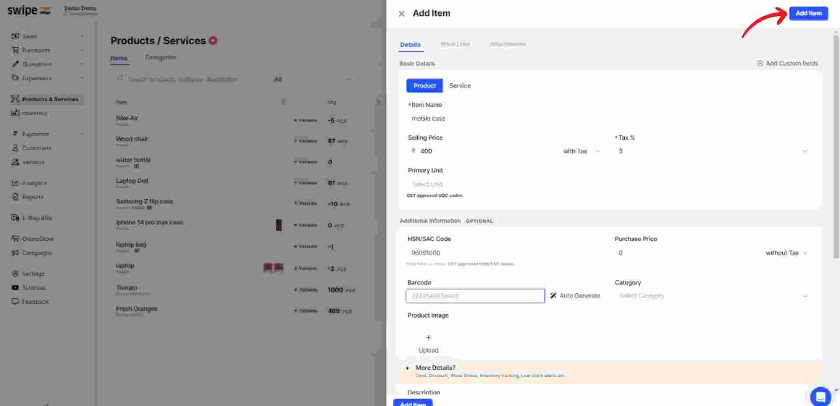Click the GST approved UQC codes link

435,196
